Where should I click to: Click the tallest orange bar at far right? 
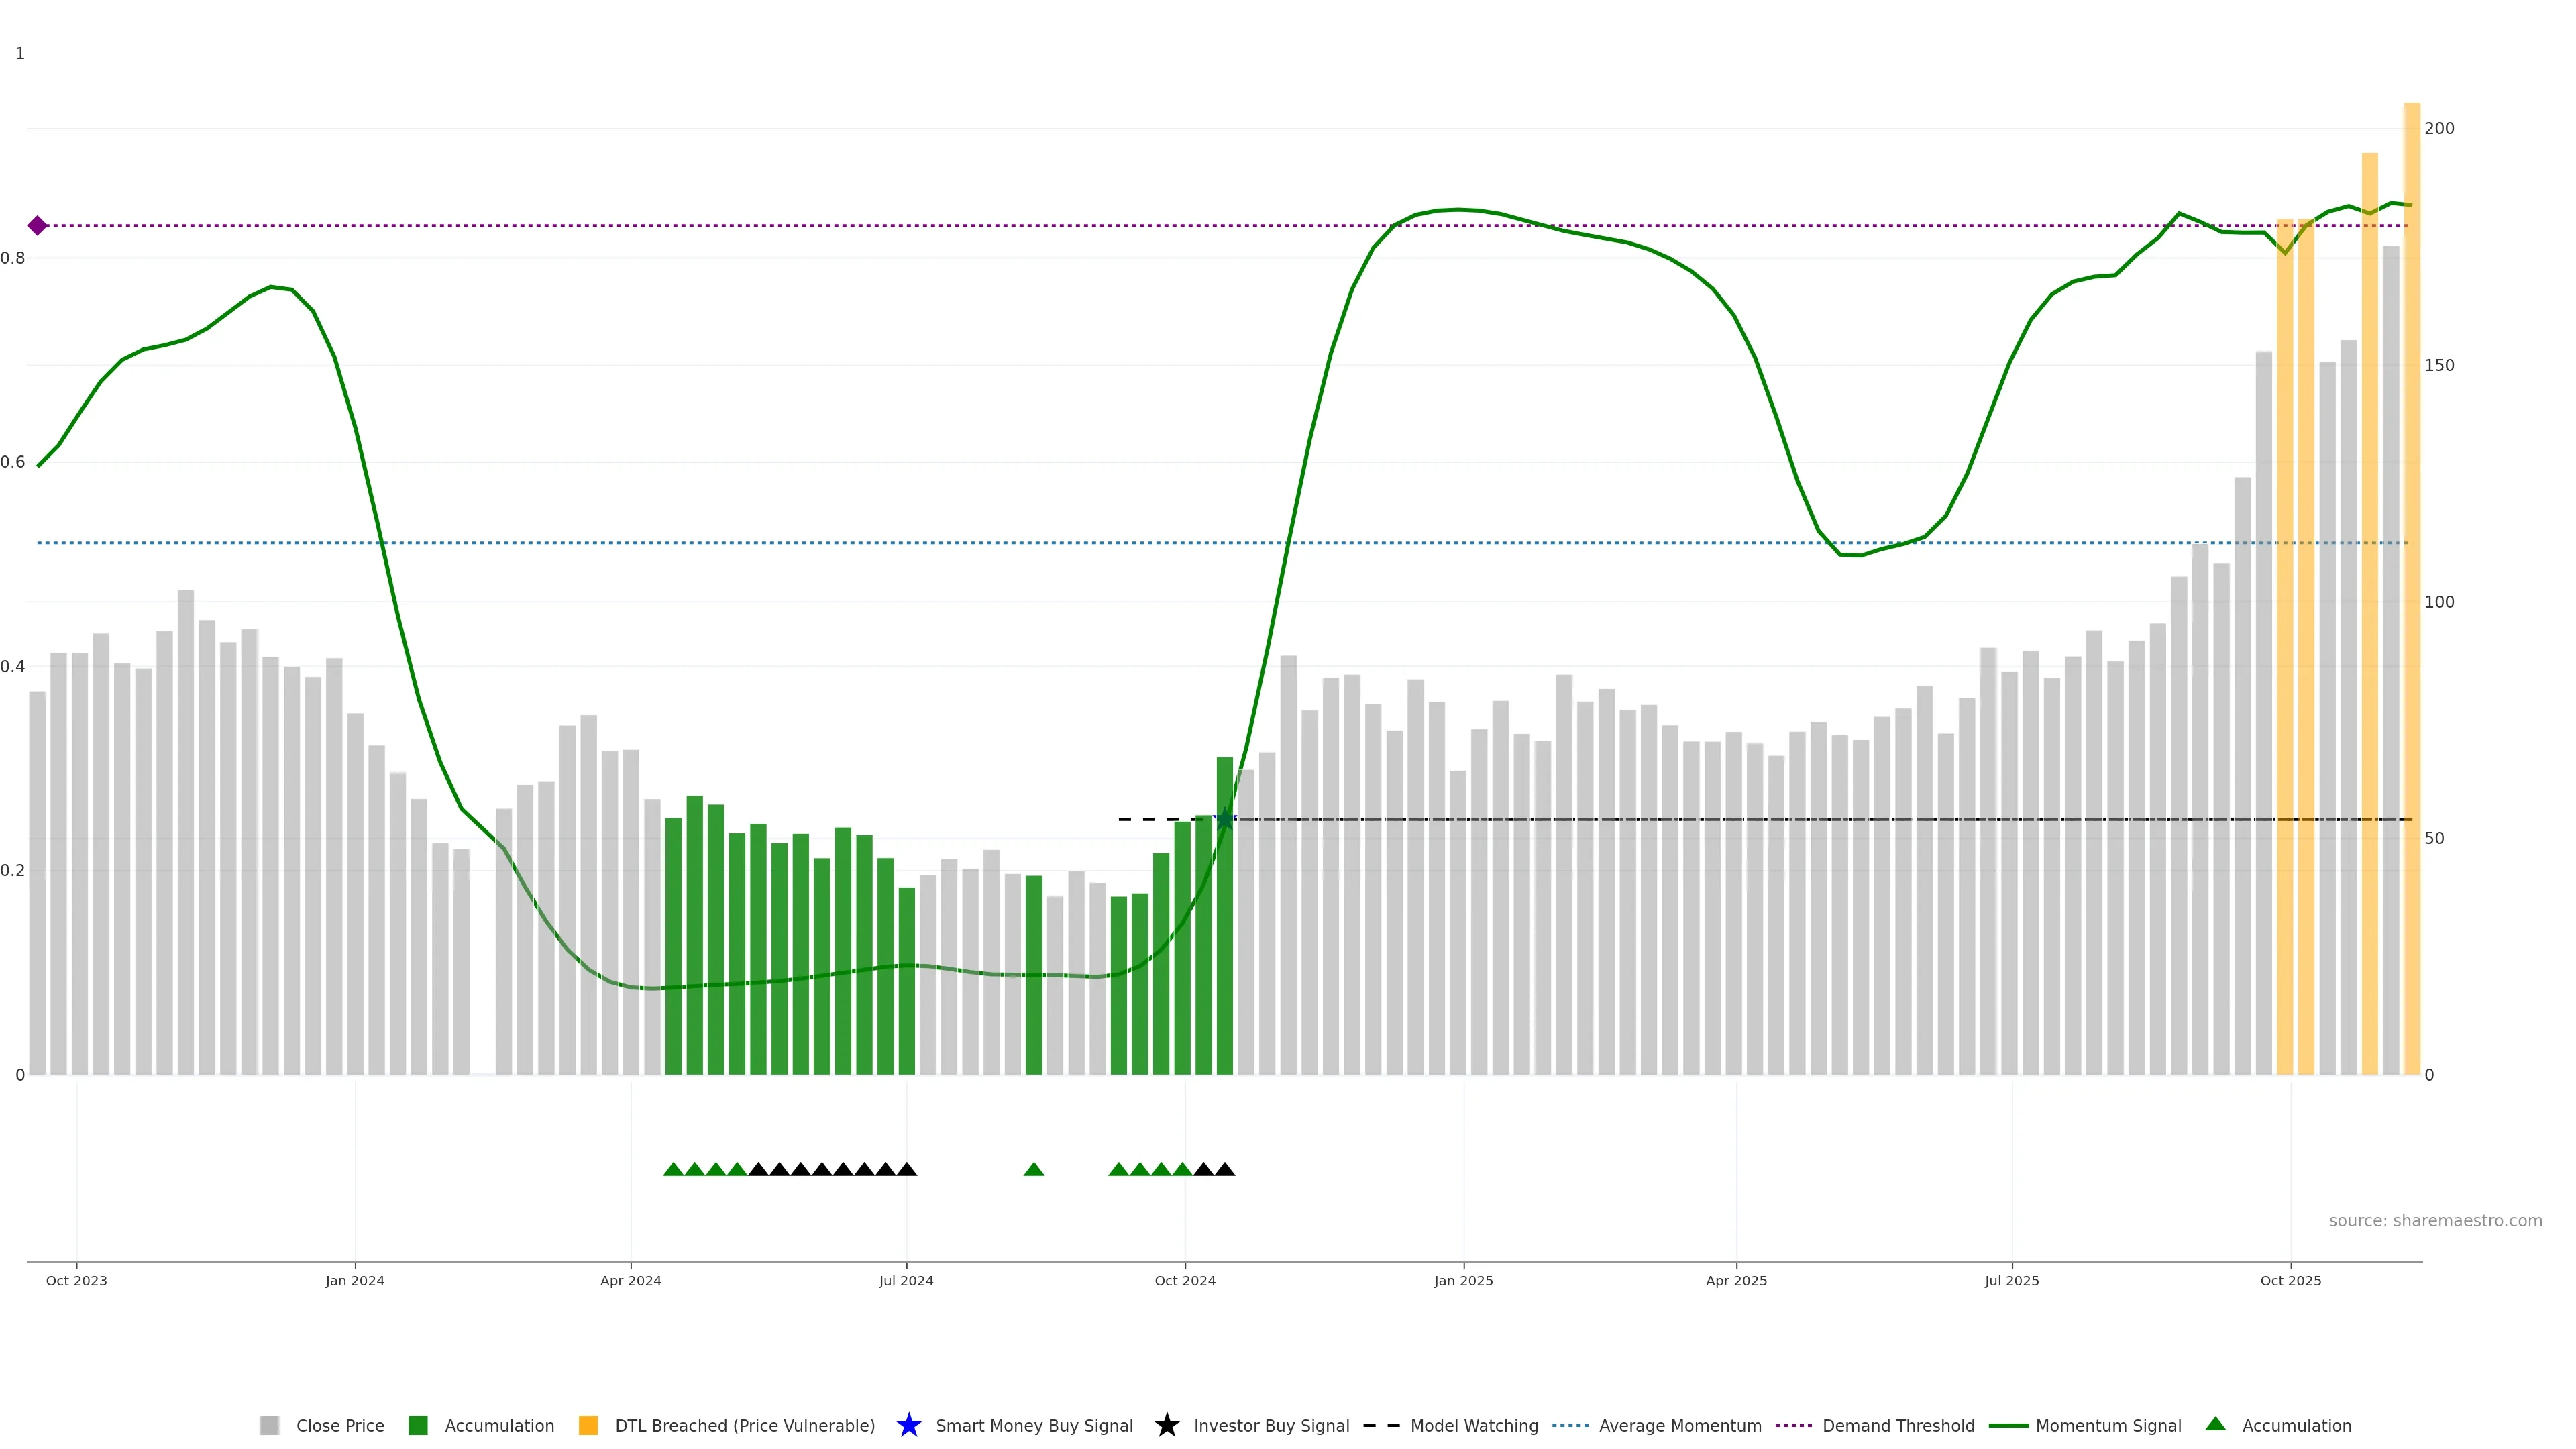tap(2411, 600)
